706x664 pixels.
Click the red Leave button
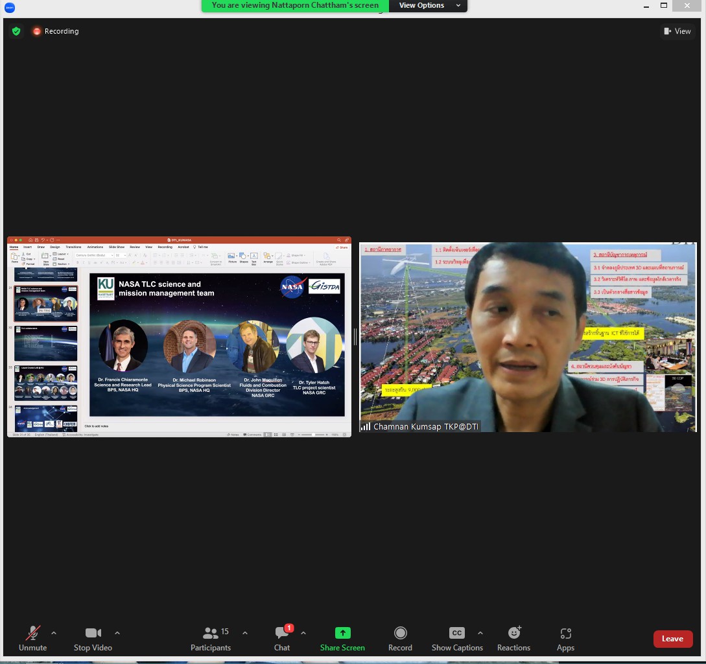[x=673, y=639]
